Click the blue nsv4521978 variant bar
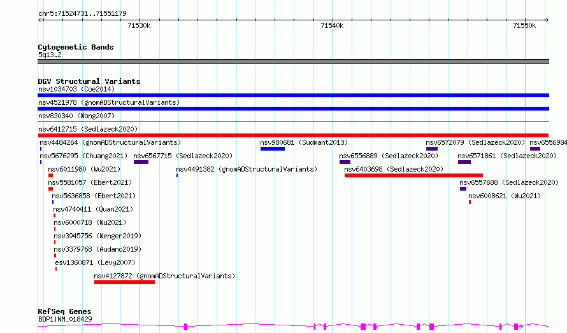 click(293, 109)
